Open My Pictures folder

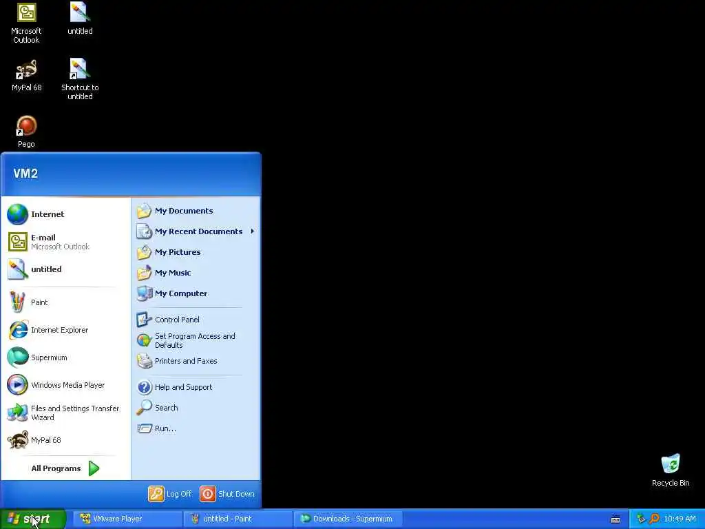pyautogui.click(x=196, y=252)
